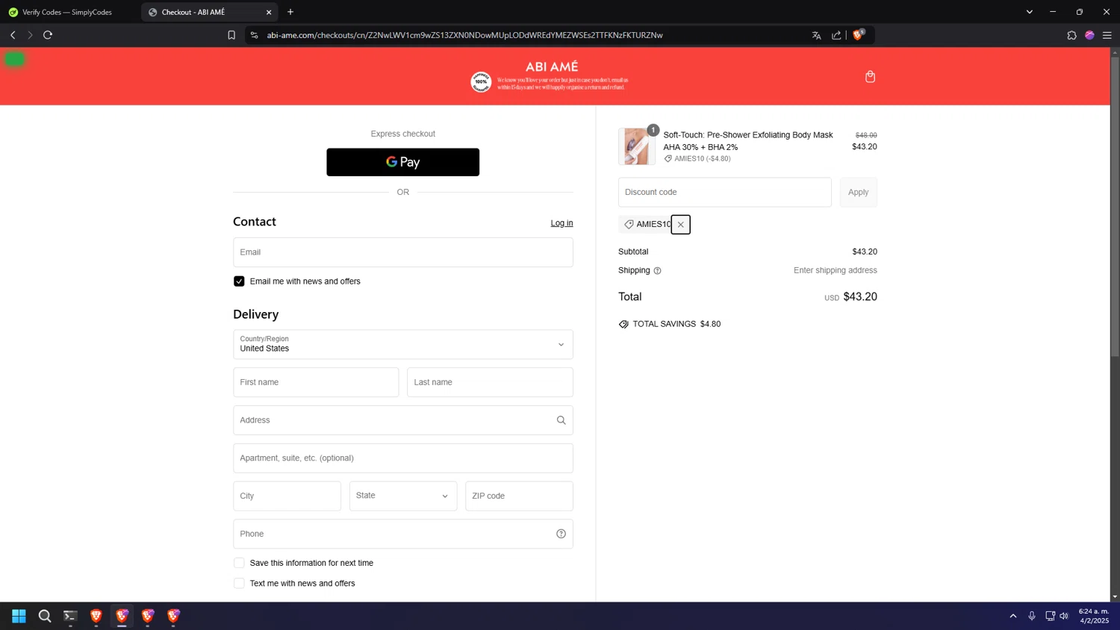Open the Brave Shields icon
The height and width of the screenshot is (630, 1120).
(859, 35)
